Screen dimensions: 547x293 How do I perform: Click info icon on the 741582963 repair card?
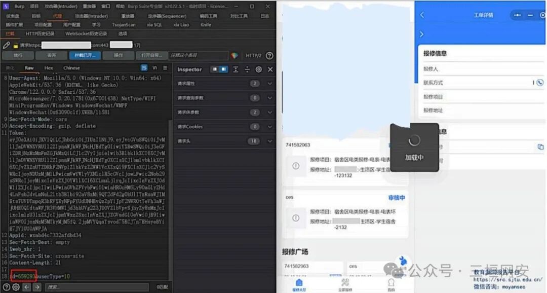pyautogui.click(x=296, y=166)
